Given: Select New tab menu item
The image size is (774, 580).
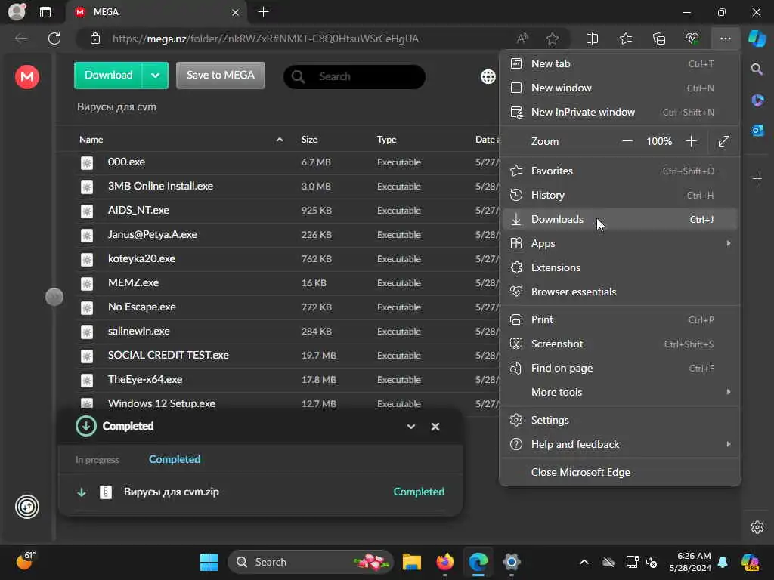Looking at the screenshot, I should [620, 63].
